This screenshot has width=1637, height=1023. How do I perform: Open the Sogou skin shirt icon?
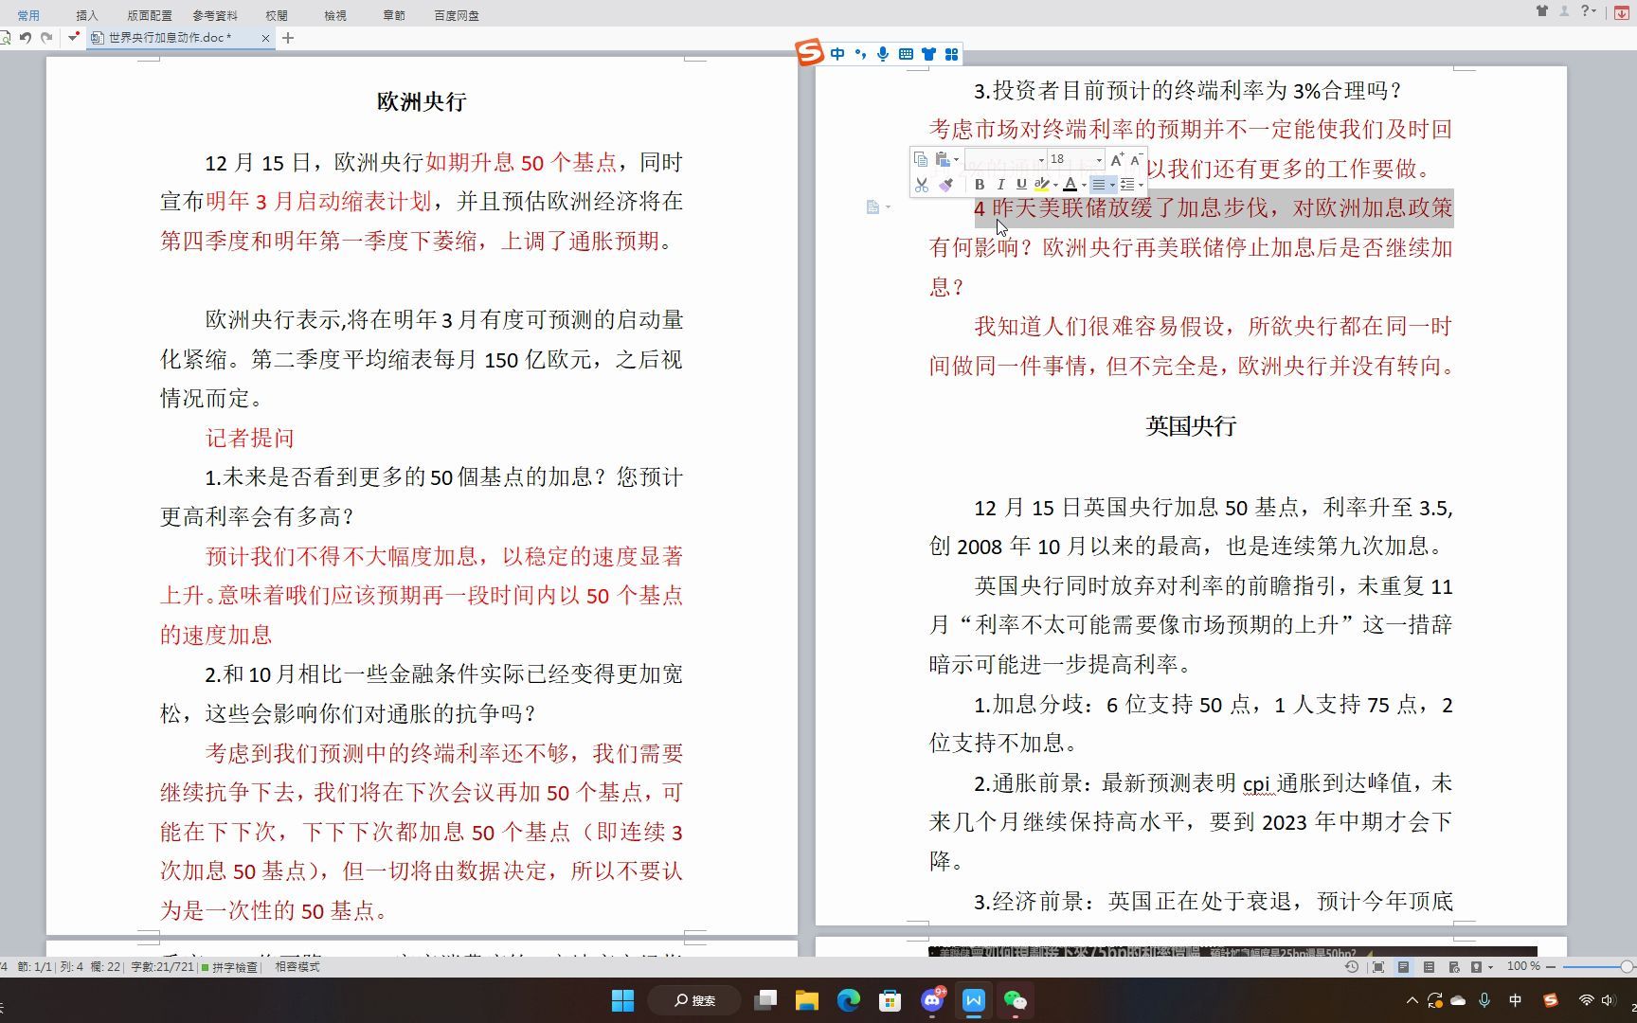[928, 54]
